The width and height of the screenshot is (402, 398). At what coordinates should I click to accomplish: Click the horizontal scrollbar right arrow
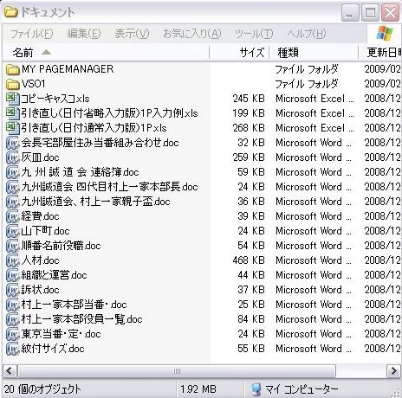pyautogui.click(x=394, y=370)
